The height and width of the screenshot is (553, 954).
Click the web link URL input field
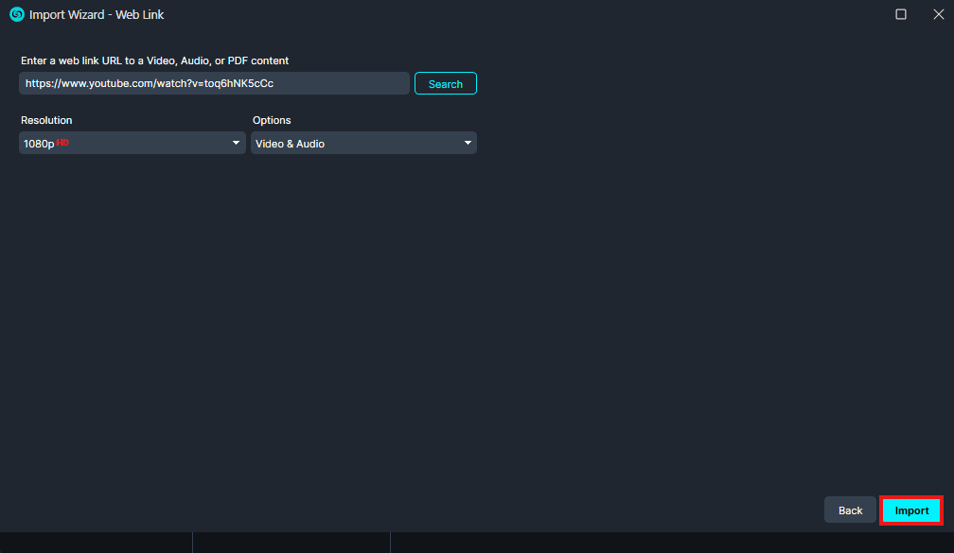(x=341, y=83)
